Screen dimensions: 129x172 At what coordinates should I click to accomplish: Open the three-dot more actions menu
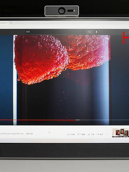click(107, 134)
